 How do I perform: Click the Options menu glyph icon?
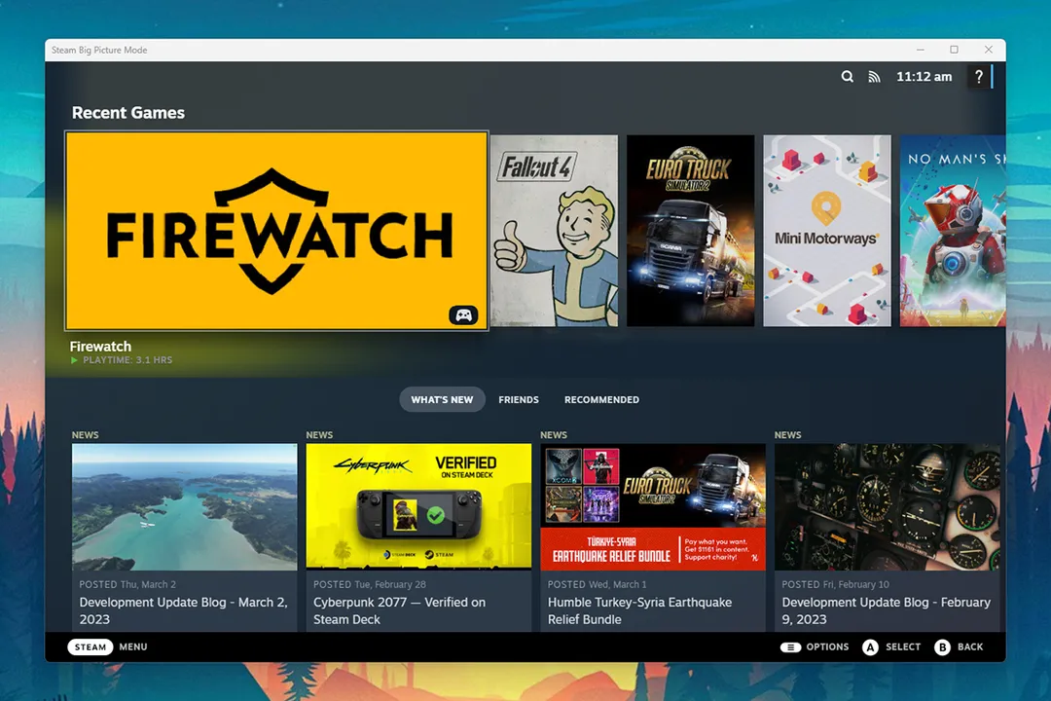(x=790, y=647)
